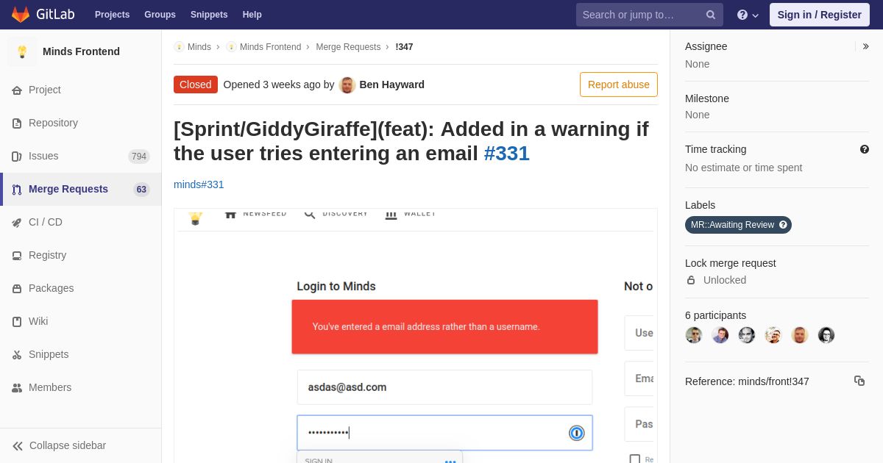Click the fourth participant avatar
The width and height of the screenshot is (883, 463).
pos(773,335)
